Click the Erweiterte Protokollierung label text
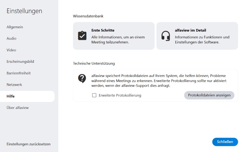Image resolution: width=251 pixels, height=152 pixels. [120, 95]
